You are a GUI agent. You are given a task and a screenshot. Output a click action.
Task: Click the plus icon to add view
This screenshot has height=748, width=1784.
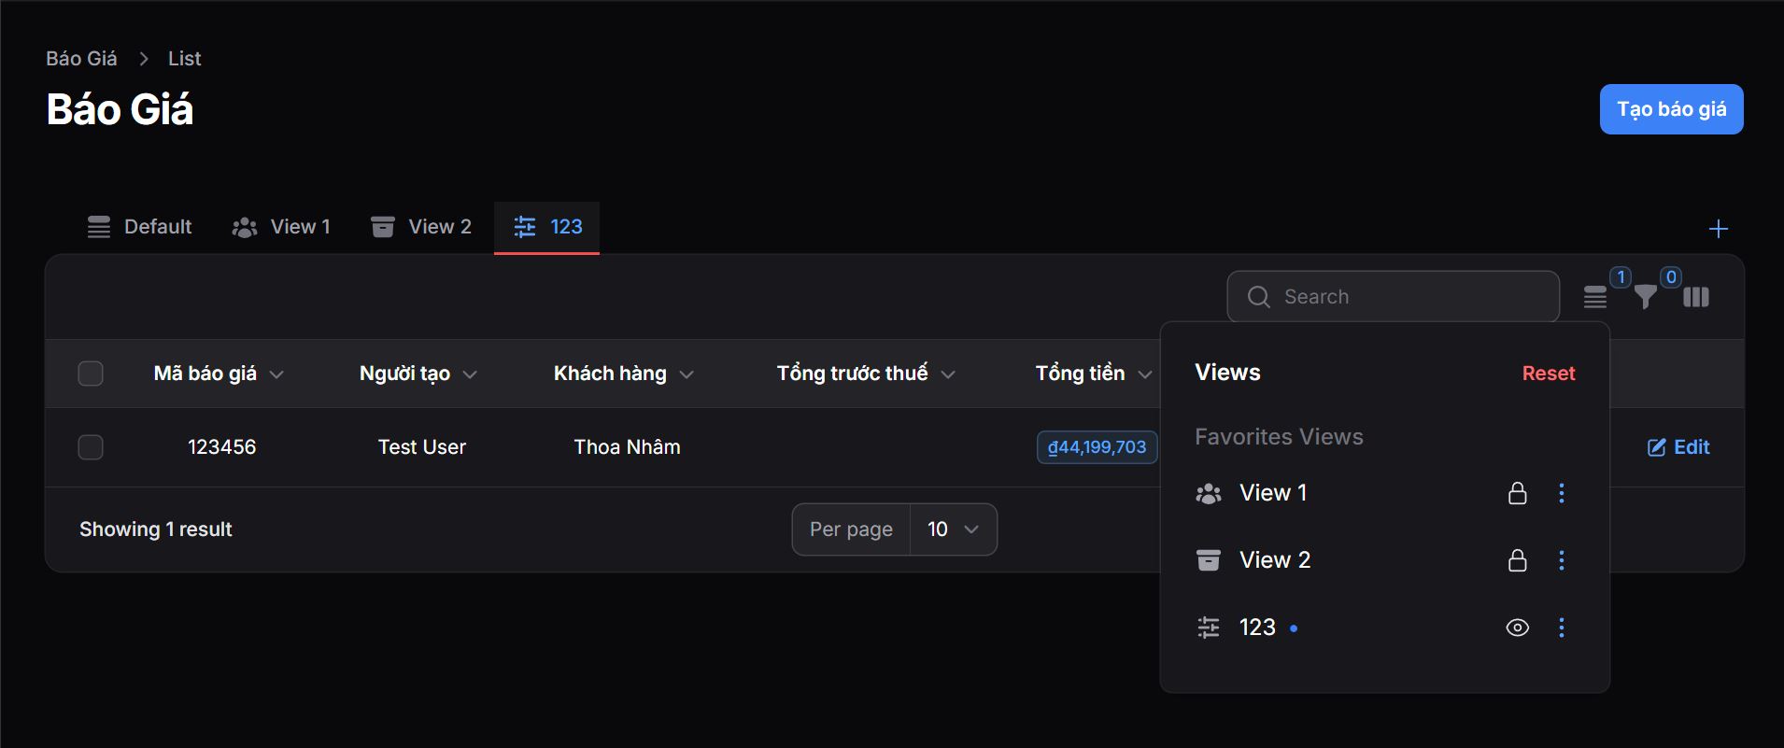1718,229
